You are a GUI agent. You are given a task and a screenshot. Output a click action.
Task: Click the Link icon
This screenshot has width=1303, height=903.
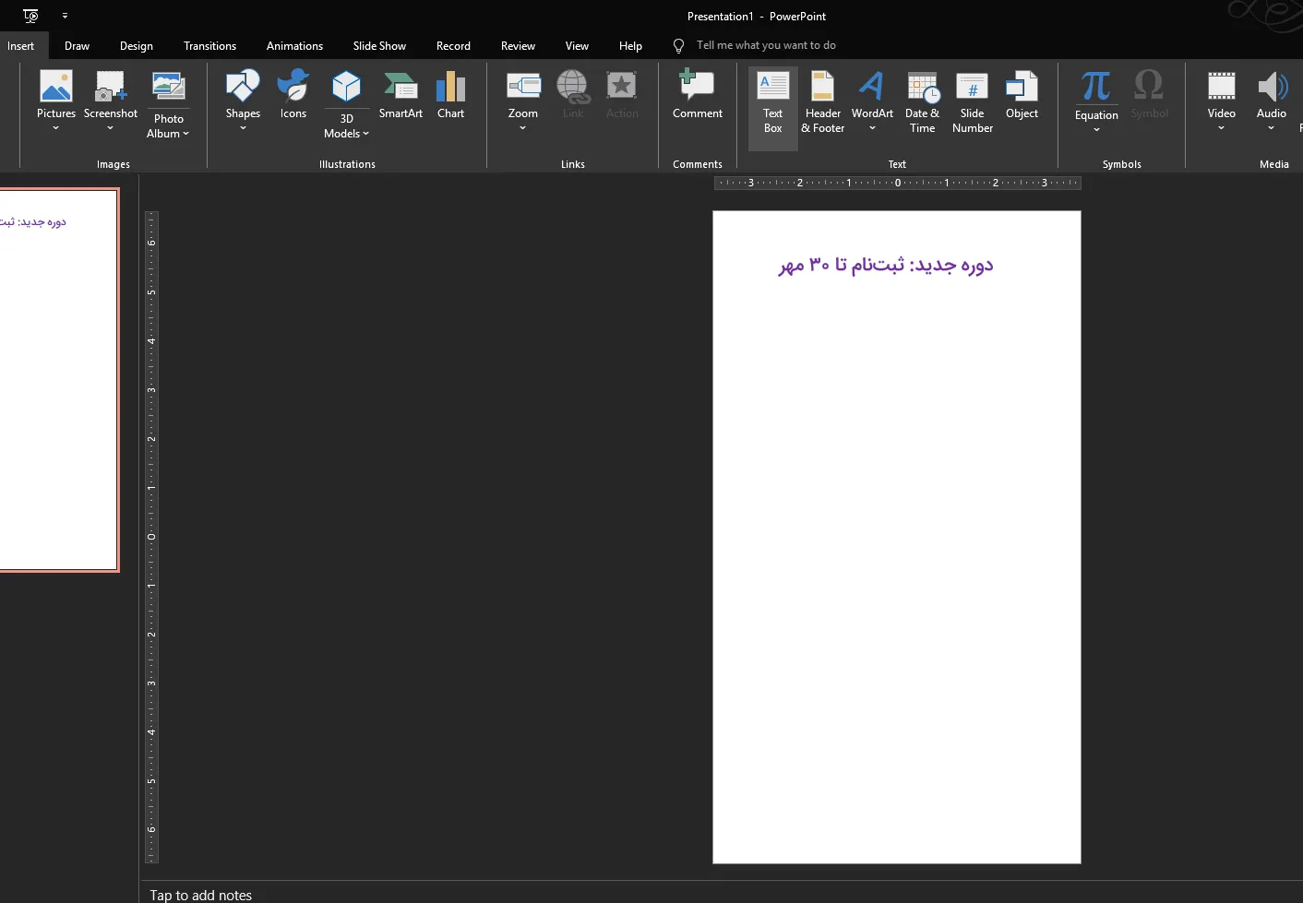[573, 87]
